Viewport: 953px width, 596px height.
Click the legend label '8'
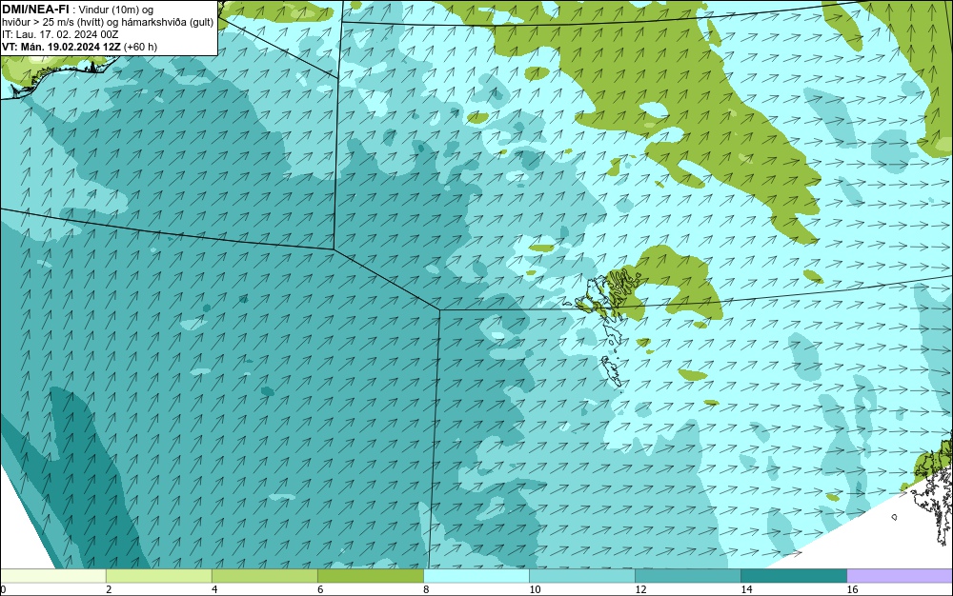(x=426, y=589)
